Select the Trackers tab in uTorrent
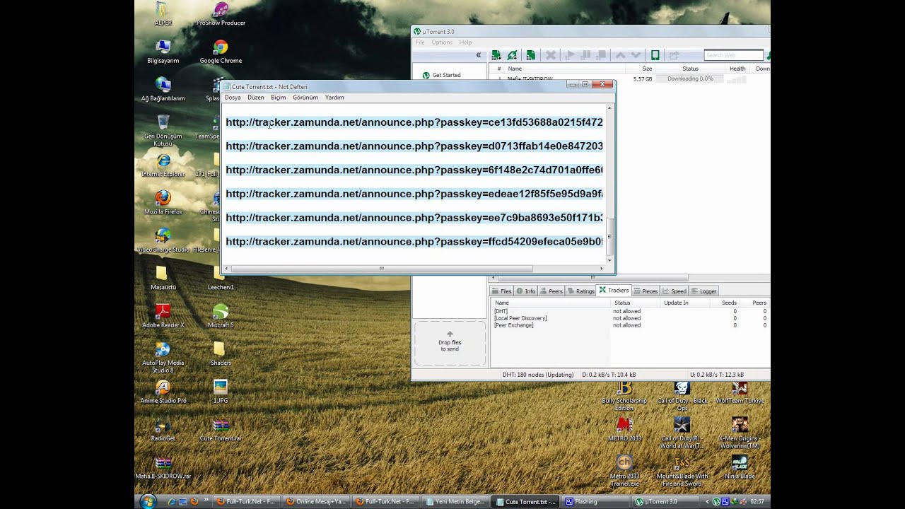Image resolution: width=905 pixels, height=509 pixels. click(614, 291)
